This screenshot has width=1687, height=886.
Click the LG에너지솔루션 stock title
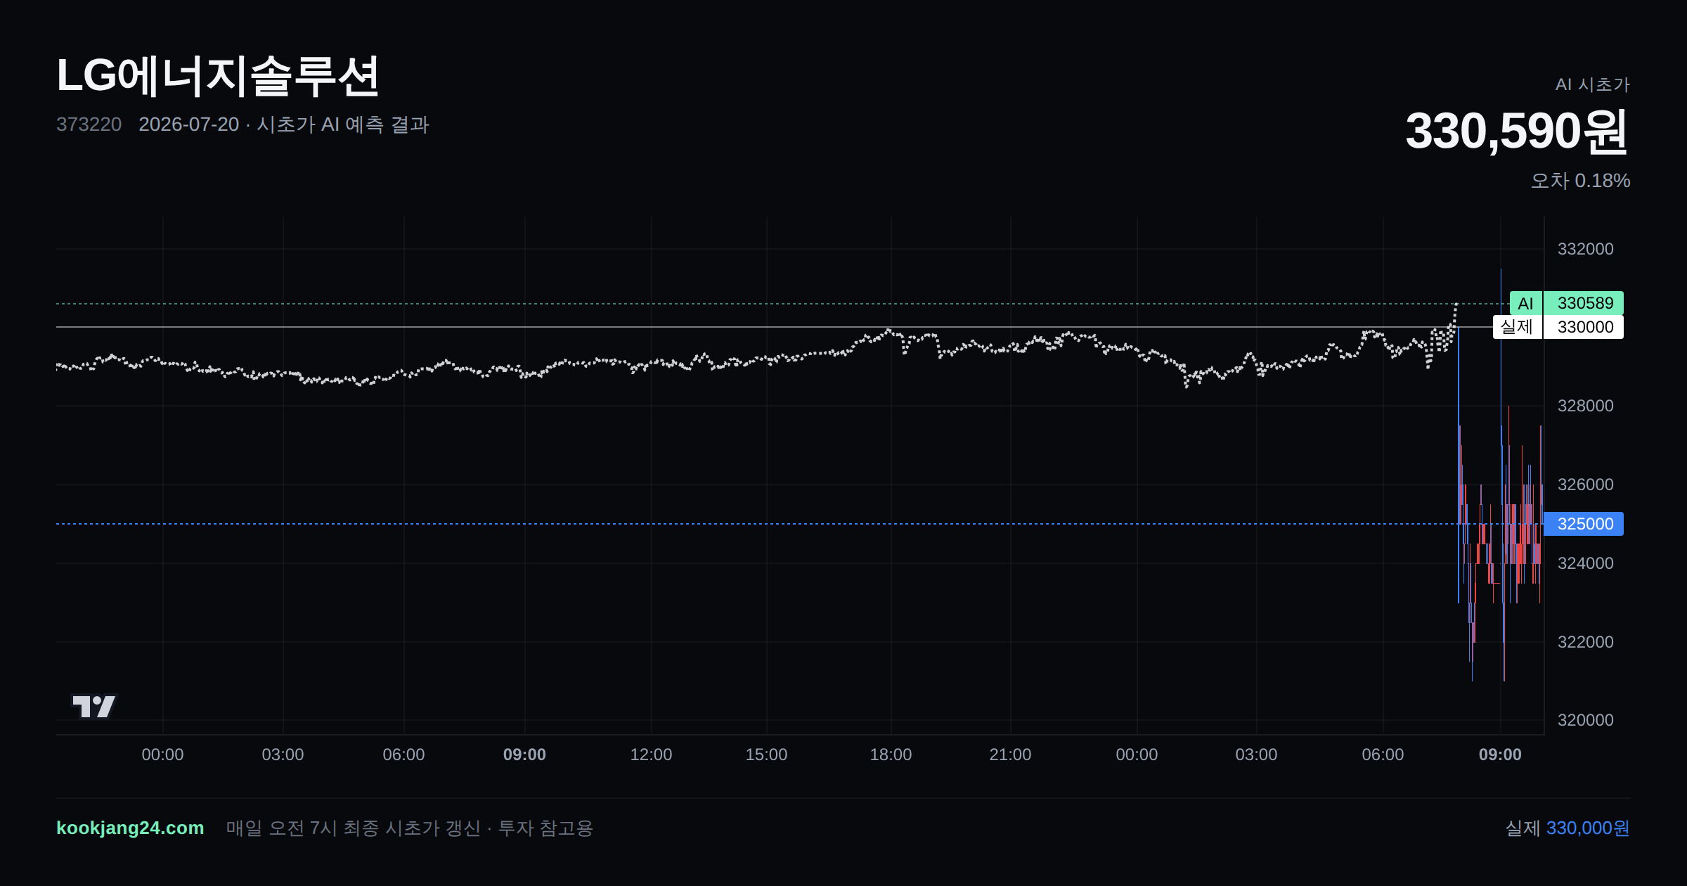[218, 76]
